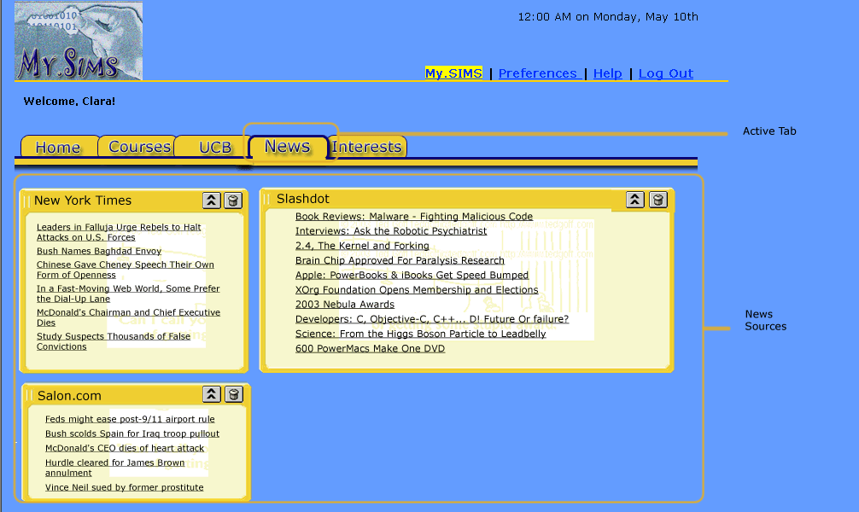Open 'Interviews: Ask the Robotic Psychiatrist'
The width and height of the screenshot is (859, 512).
point(391,231)
